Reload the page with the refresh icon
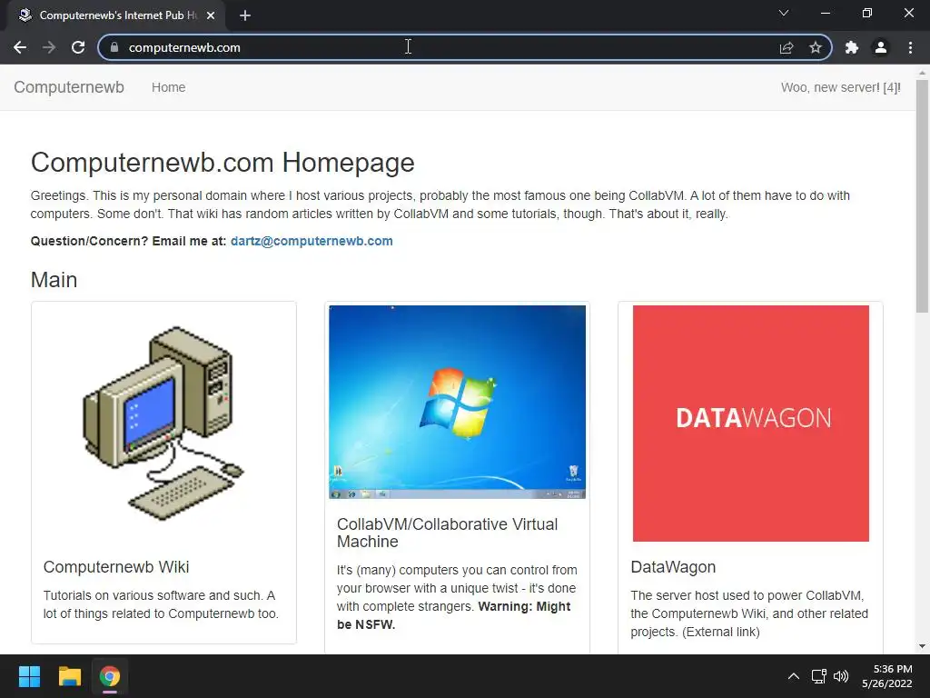 click(x=78, y=47)
